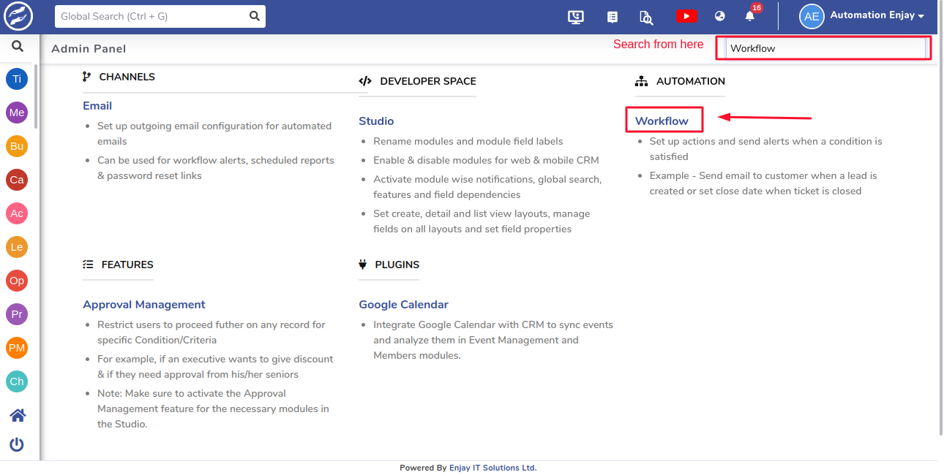Image resolution: width=944 pixels, height=475 pixels.
Task: Open the YouTube video icon
Action: pyautogui.click(x=686, y=16)
